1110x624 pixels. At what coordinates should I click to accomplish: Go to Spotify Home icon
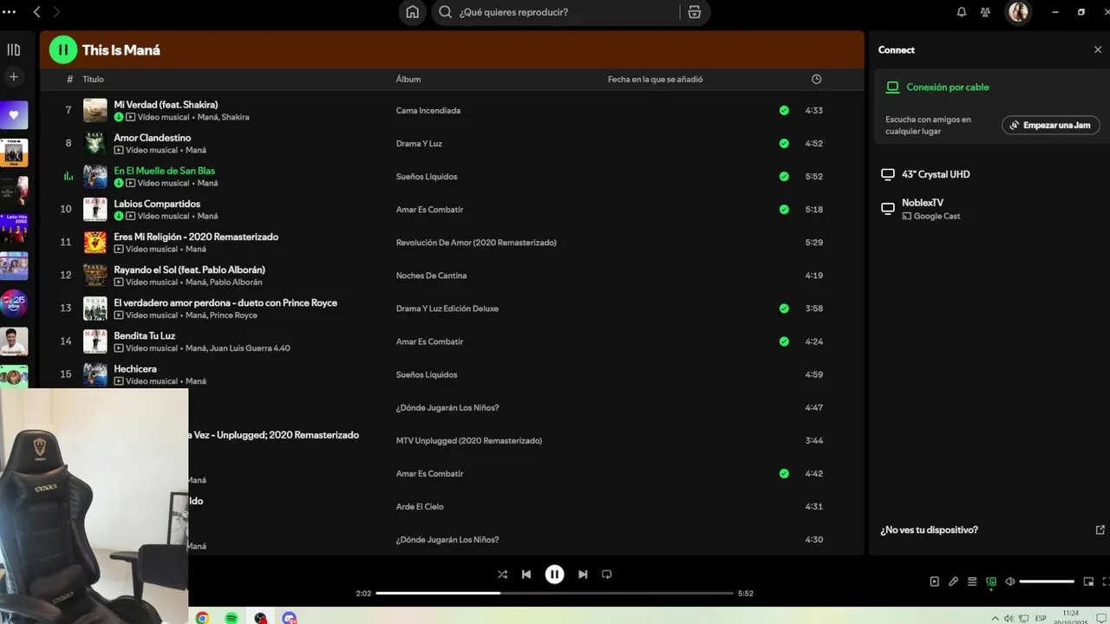coord(413,12)
